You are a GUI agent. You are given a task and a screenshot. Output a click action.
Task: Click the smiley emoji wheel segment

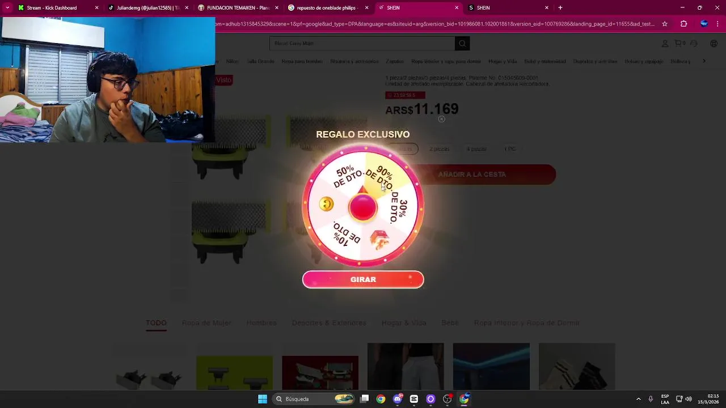coord(326,204)
